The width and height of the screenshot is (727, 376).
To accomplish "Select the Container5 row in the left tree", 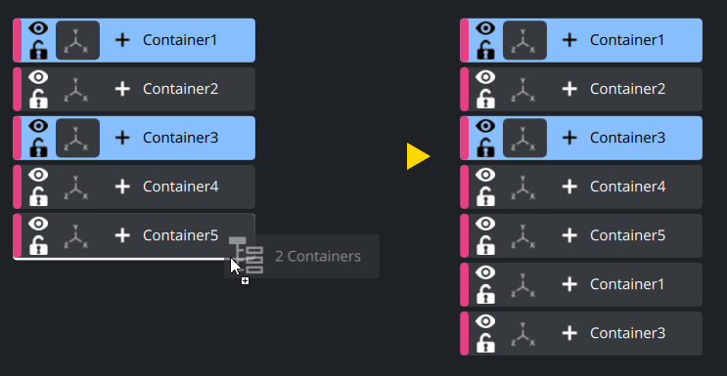I will pos(134,235).
